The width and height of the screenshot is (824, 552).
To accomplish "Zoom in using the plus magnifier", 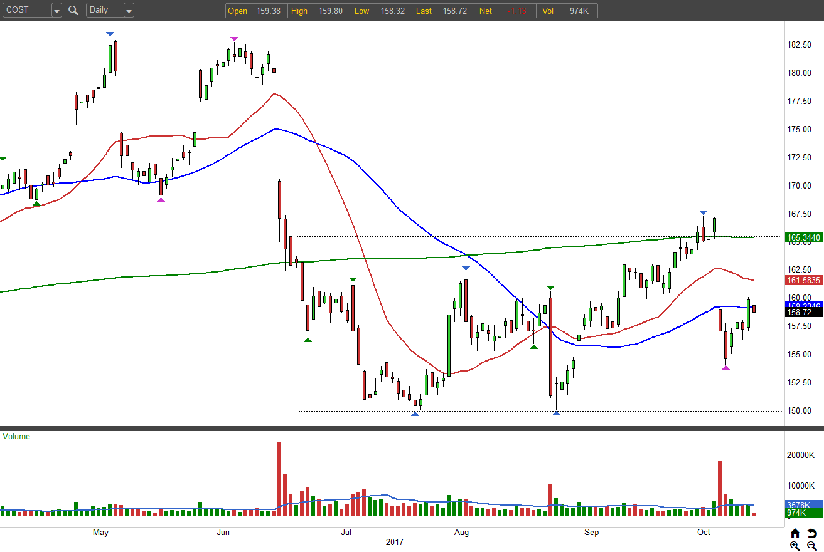I will coord(795,546).
